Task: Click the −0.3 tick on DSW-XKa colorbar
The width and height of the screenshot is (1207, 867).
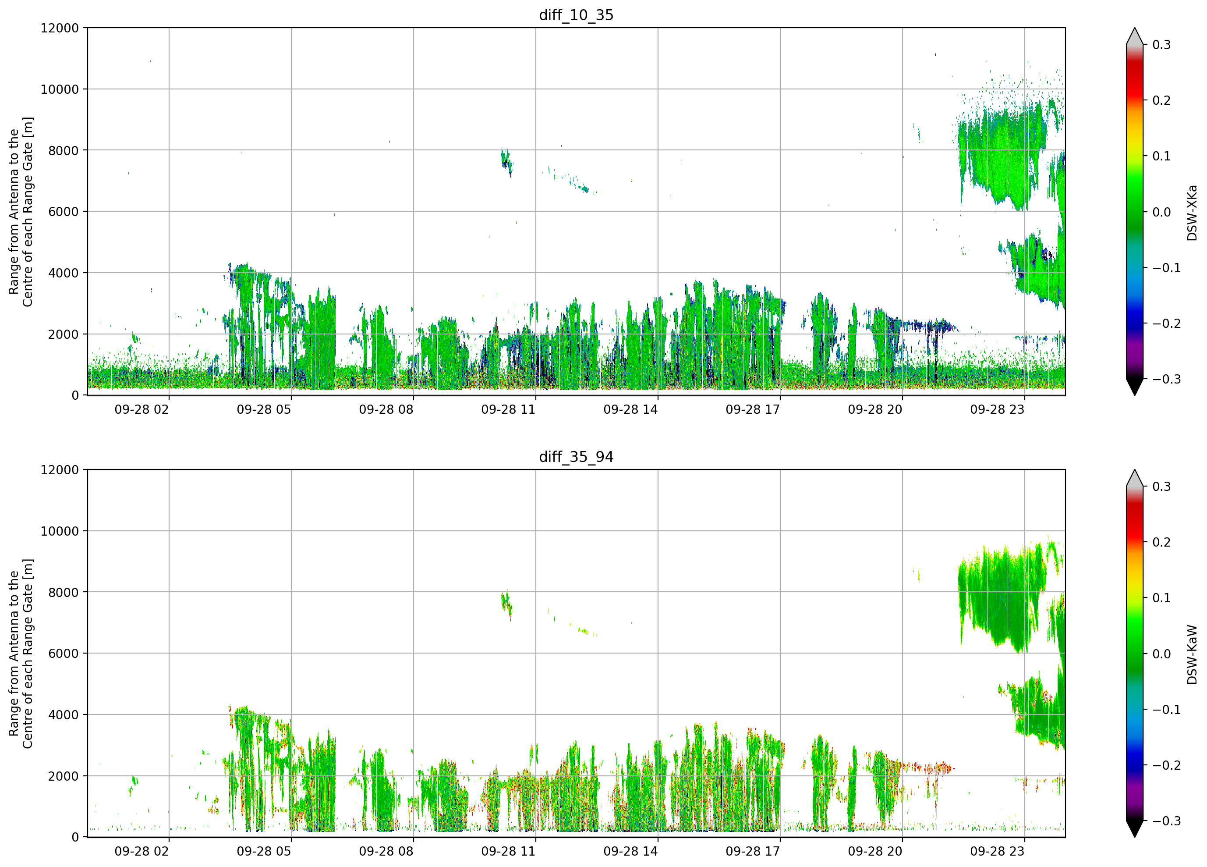Action: [1167, 379]
